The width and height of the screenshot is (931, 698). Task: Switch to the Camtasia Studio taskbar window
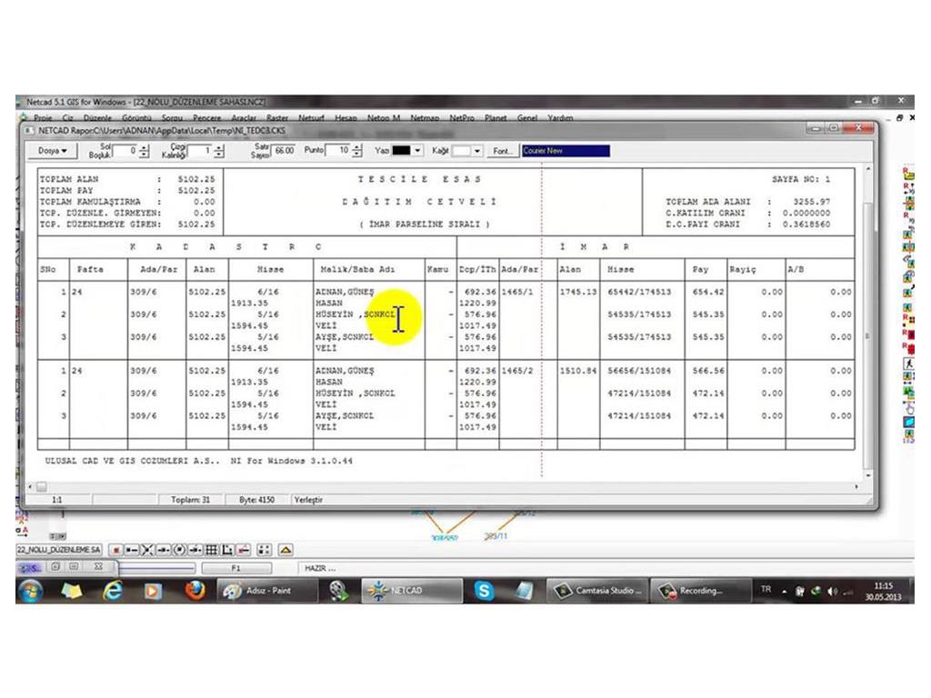point(599,591)
